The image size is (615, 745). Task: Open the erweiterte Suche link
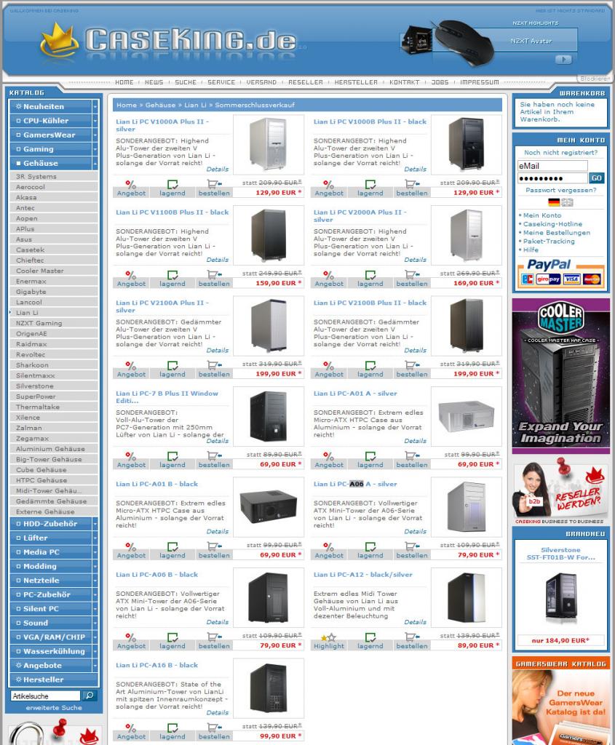click(54, 708)
